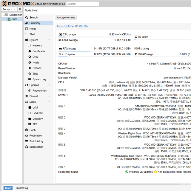Image resolution: width=191 pixels, height=191 pixels.
Task: Click the Task History list icon
Action: tap(27, 141)
